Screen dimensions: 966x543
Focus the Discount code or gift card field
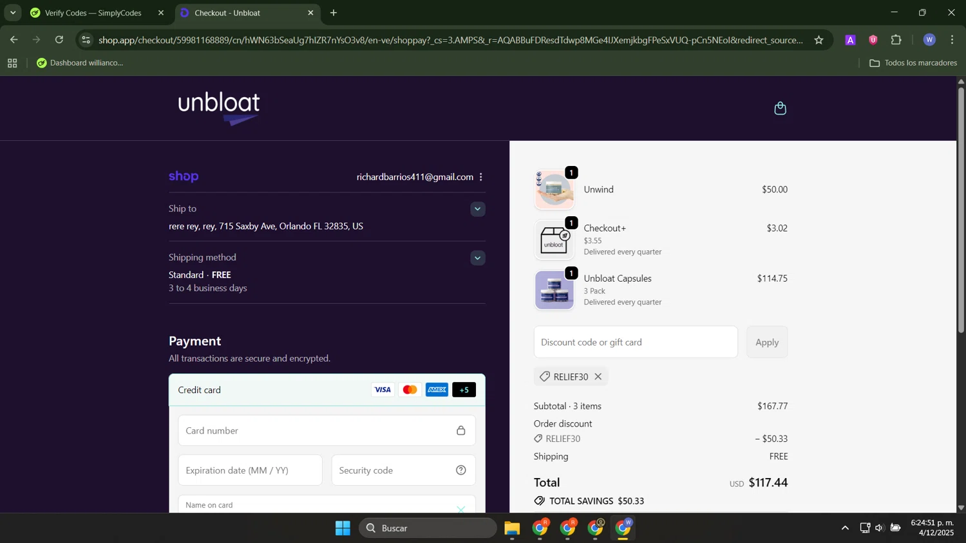(636, 342)
